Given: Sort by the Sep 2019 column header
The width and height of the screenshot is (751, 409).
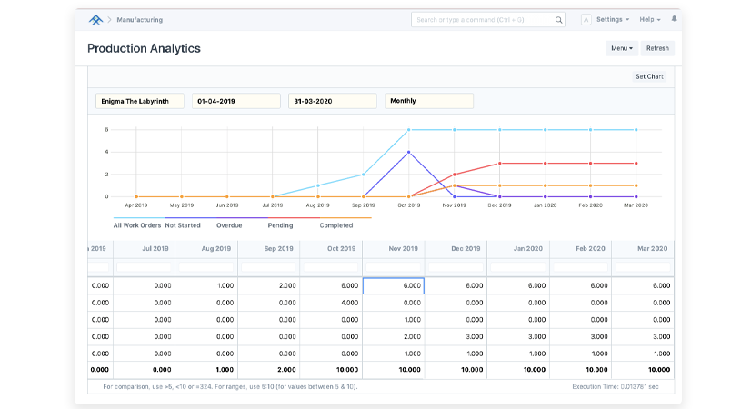Looking at the screenshot, I should click(269, 248).
